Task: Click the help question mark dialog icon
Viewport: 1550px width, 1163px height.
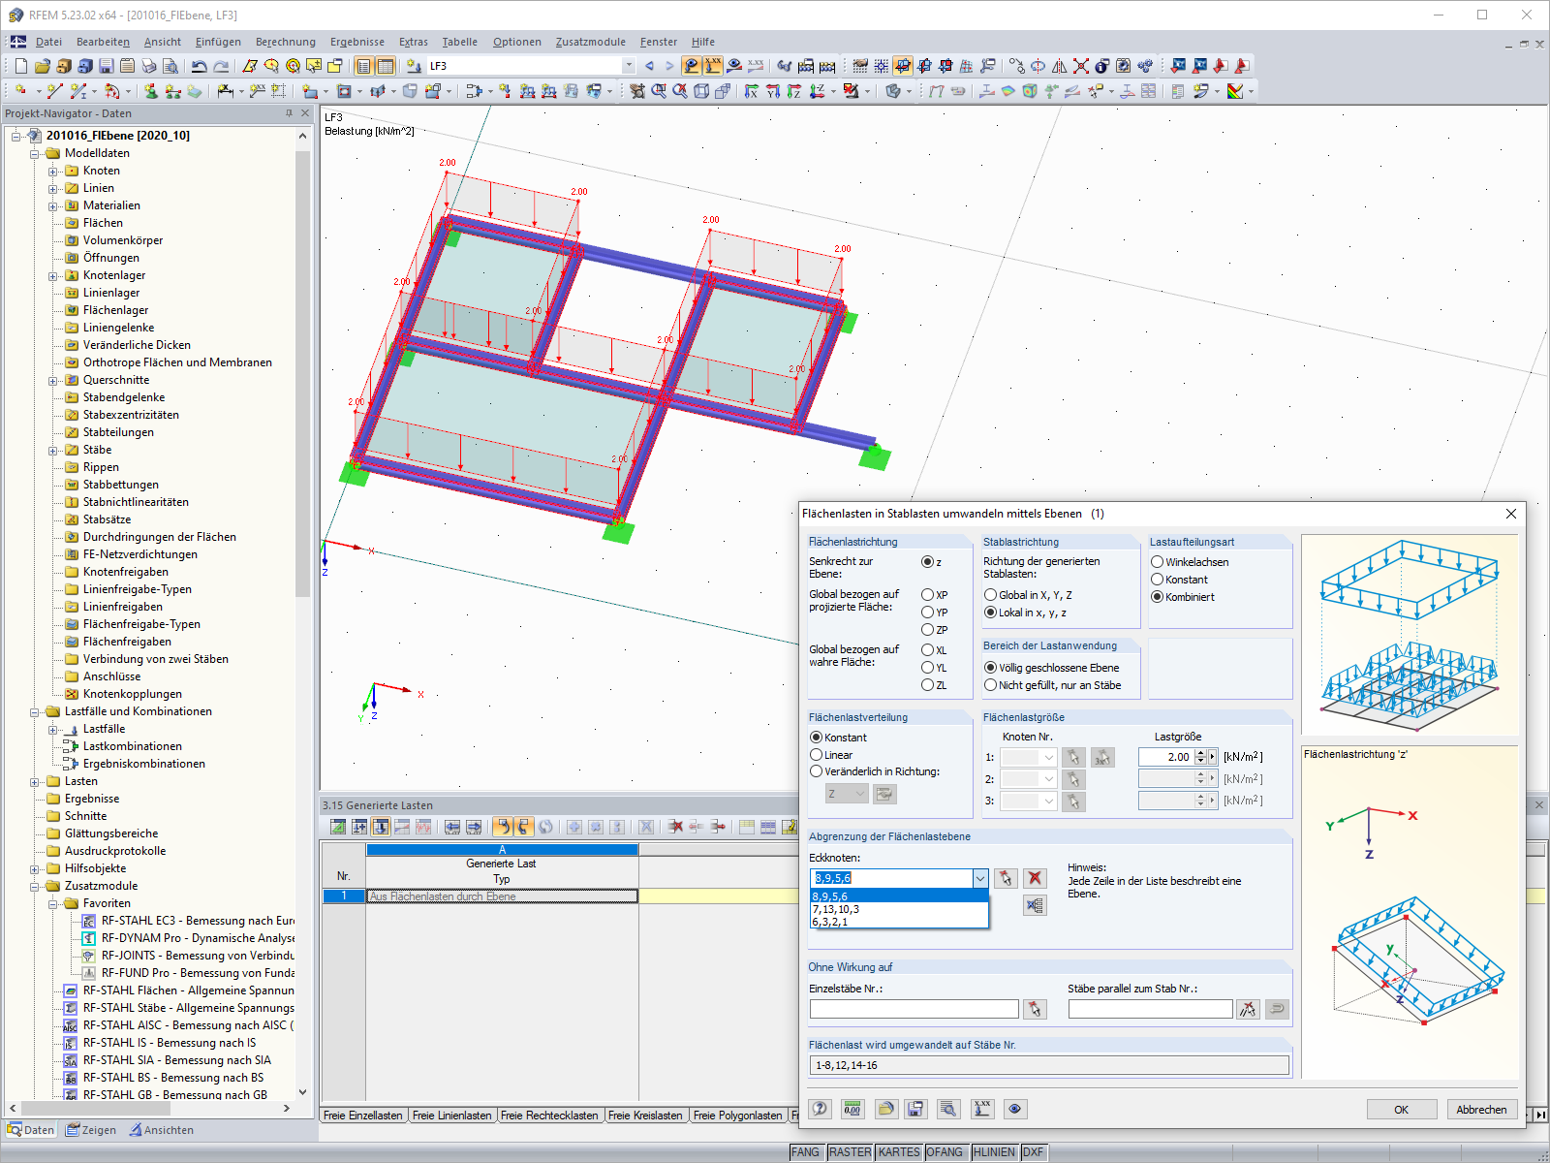Action: (x=821, y=1109)
